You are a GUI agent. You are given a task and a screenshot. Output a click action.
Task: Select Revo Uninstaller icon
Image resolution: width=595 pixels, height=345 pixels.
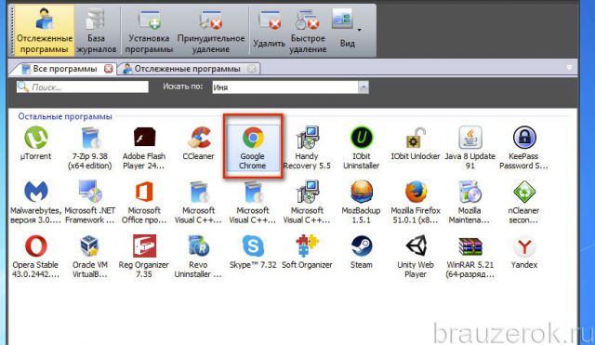(x=198, y=245)
